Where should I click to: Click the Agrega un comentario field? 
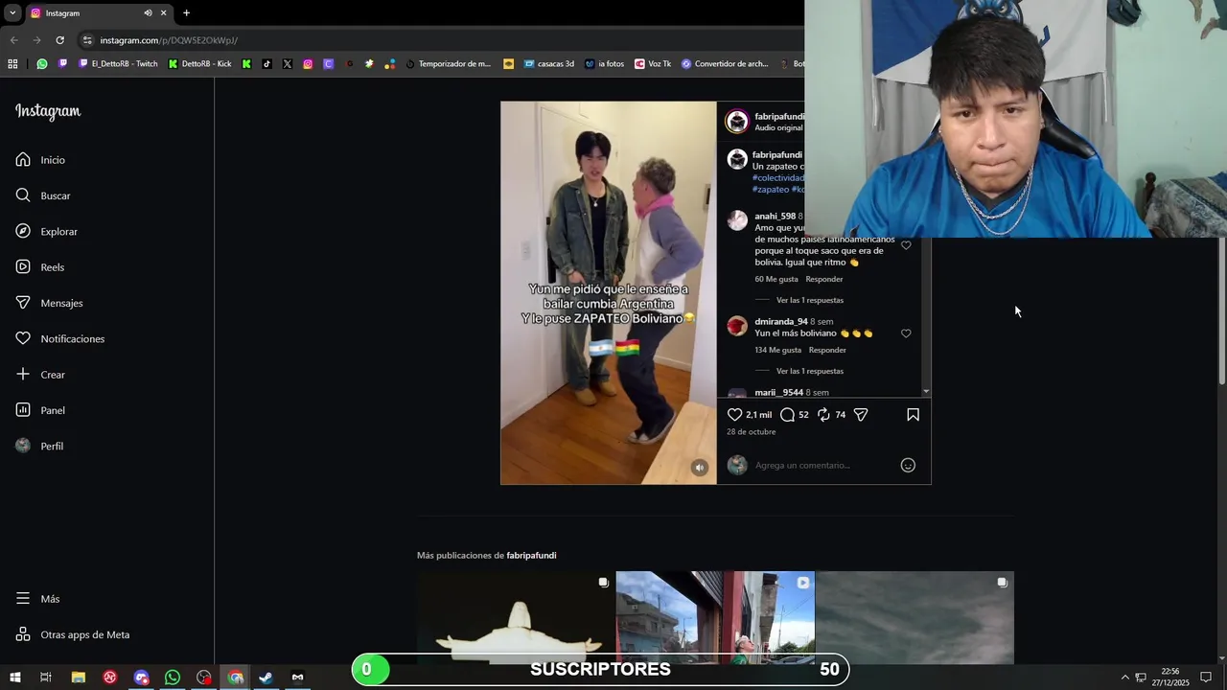822,465
